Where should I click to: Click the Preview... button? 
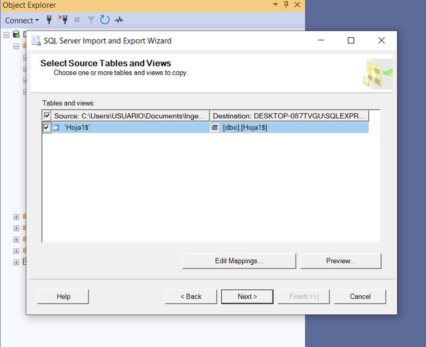coord(341,261)
